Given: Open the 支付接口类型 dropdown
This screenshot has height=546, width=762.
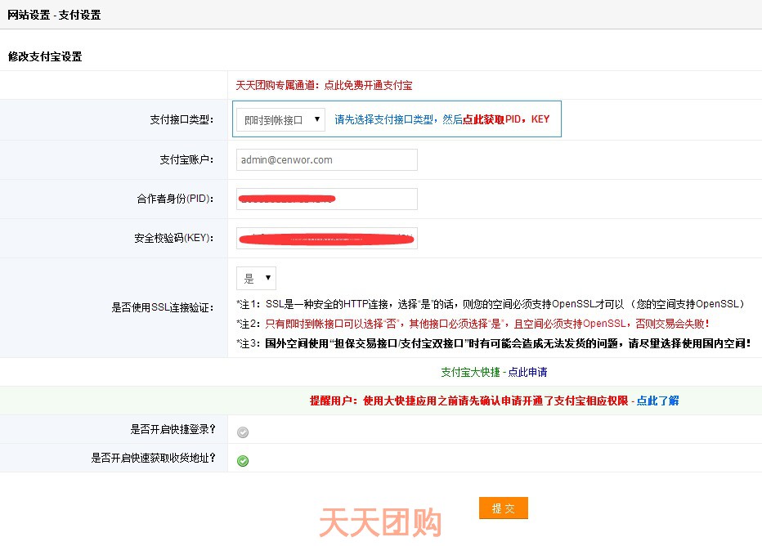Looking at the screenshot, I should [280, 119].
